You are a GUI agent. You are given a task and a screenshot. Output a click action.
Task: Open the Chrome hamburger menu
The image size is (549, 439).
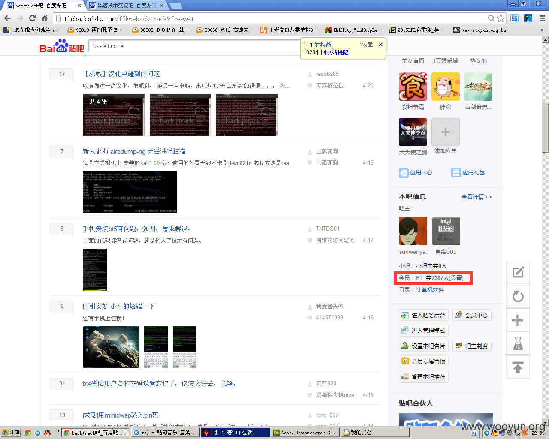tap(542, 18)
